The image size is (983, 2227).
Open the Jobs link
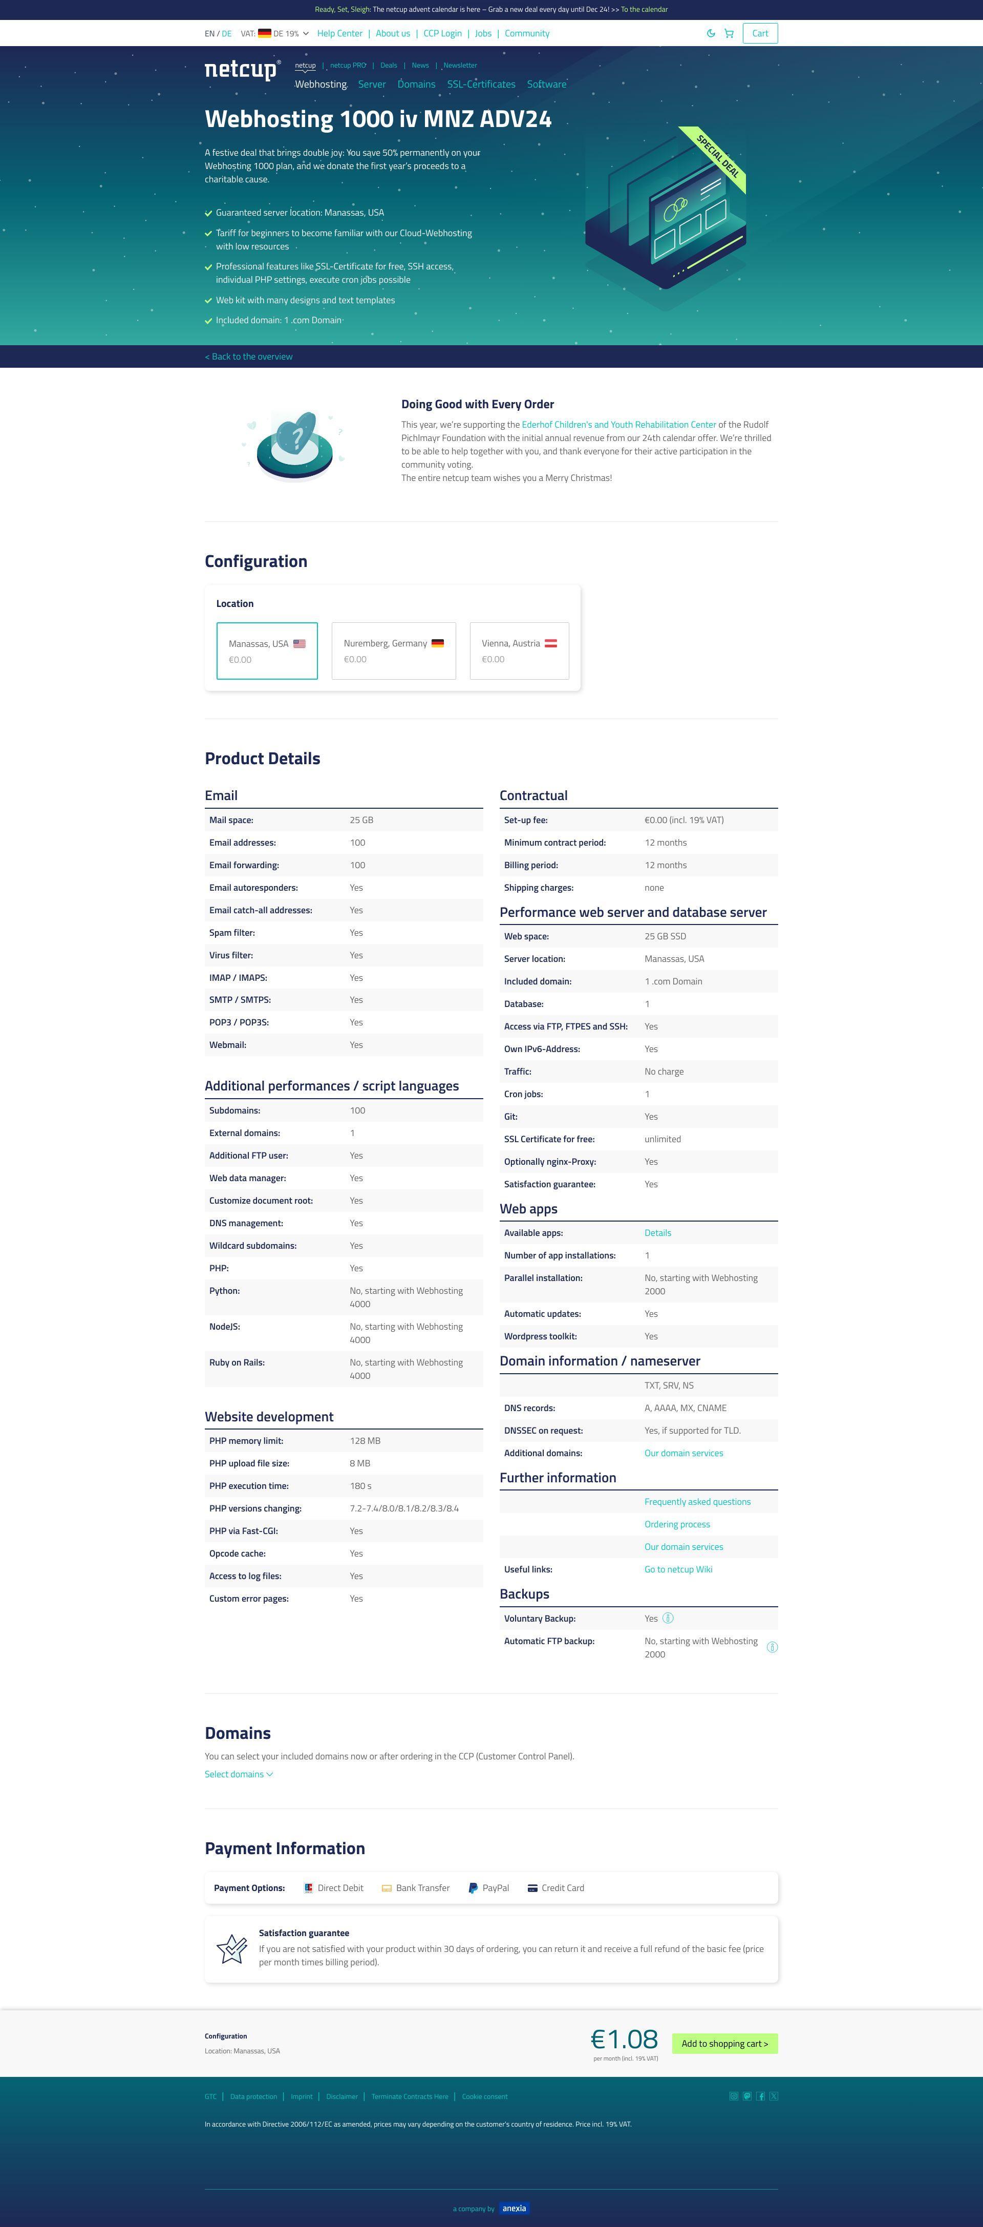[483, 34]
